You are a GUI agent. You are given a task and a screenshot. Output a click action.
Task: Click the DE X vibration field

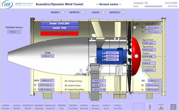(x=154, y=85)
